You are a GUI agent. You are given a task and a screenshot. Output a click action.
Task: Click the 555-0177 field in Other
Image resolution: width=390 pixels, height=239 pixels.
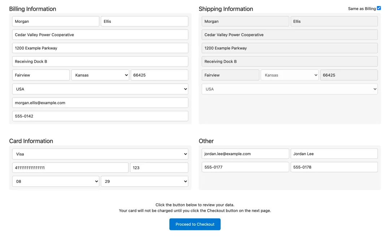pos(246,167)
